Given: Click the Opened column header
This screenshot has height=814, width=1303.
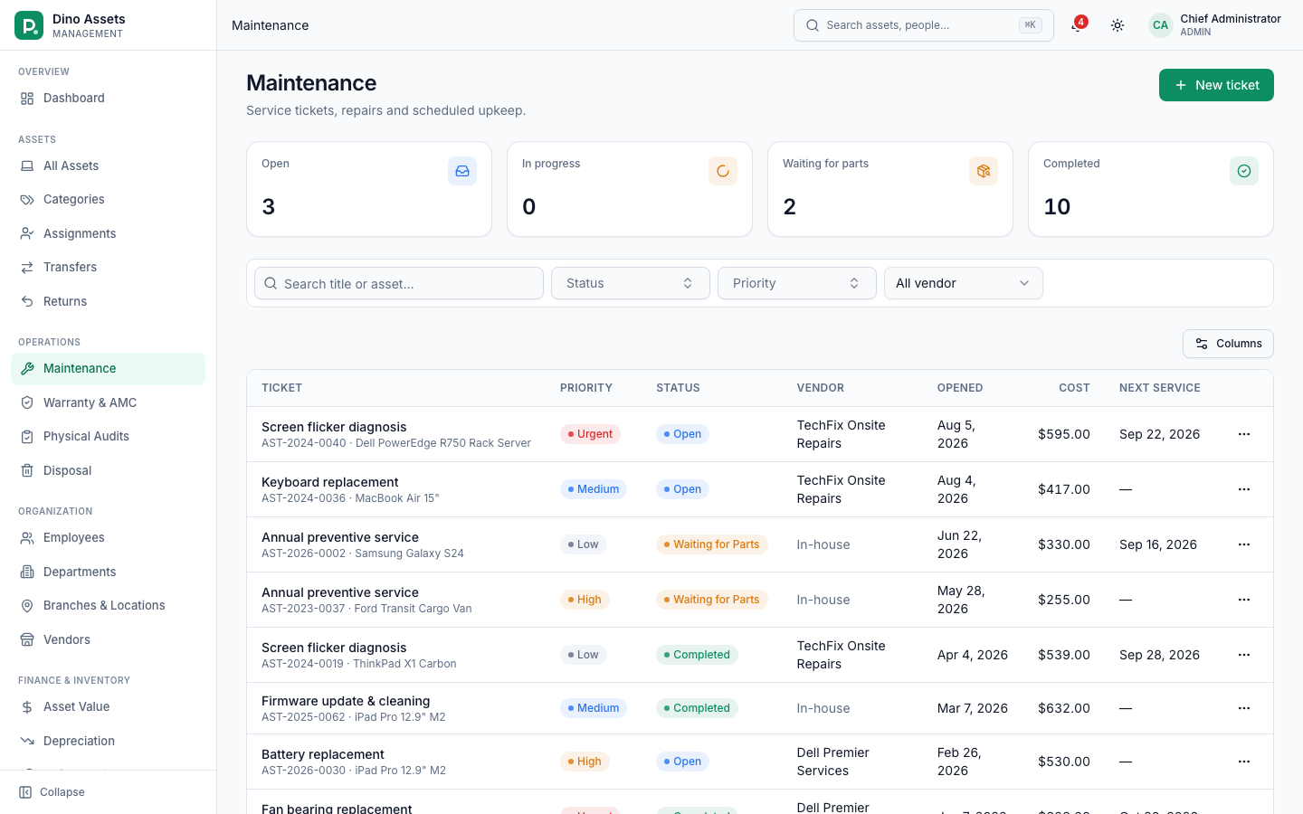Looking at the screenshot, I should 960,388.
